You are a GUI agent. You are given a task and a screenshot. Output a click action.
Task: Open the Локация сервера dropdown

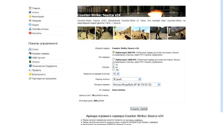point(136,85)
